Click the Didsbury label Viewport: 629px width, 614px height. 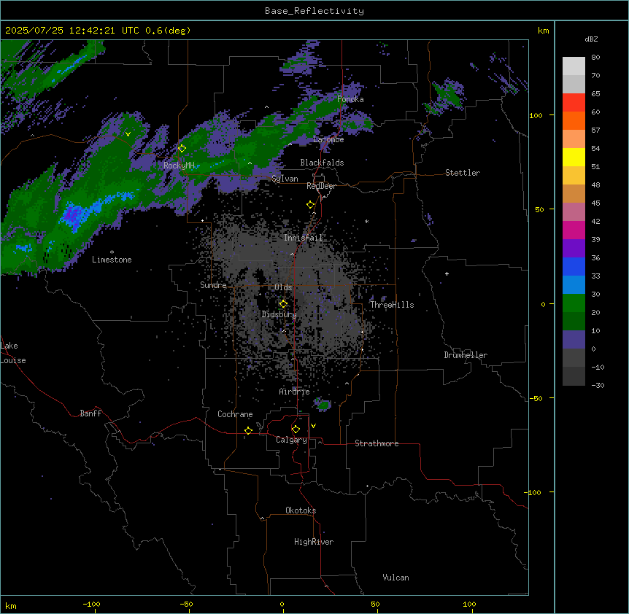click(x=279, y=314)
